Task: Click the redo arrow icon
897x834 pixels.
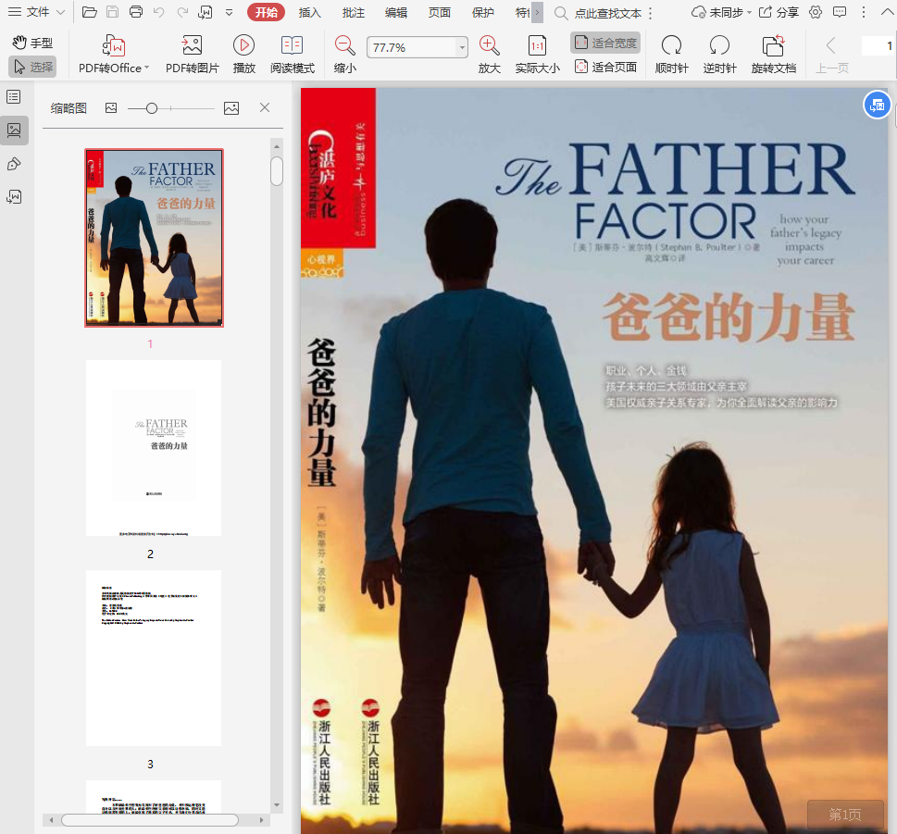Action: coord(182,12)
